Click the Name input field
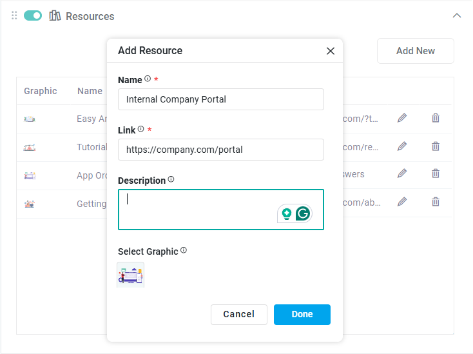 pos(221,99)
